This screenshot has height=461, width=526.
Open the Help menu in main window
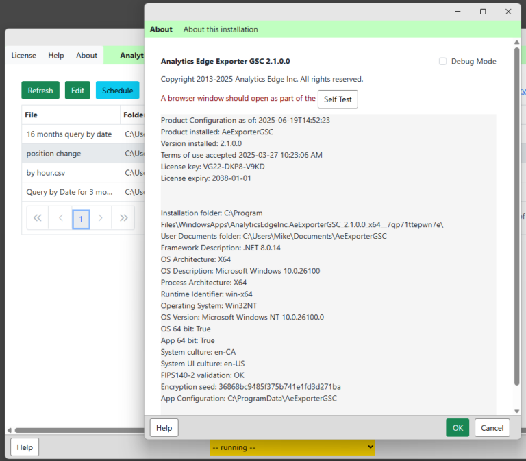(56, 56)
